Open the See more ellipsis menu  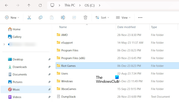click(x=140, y=18)
